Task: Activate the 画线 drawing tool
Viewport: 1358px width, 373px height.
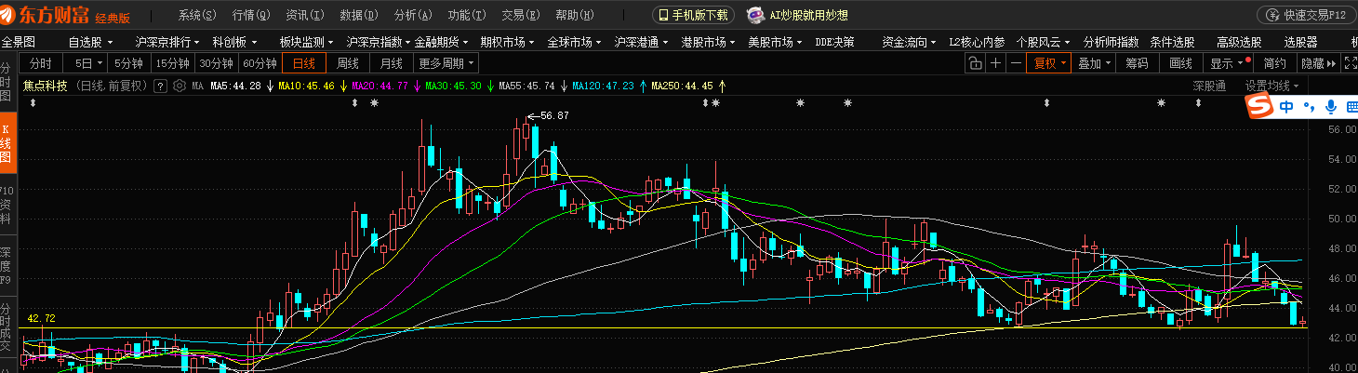Action: point(1180,63)
